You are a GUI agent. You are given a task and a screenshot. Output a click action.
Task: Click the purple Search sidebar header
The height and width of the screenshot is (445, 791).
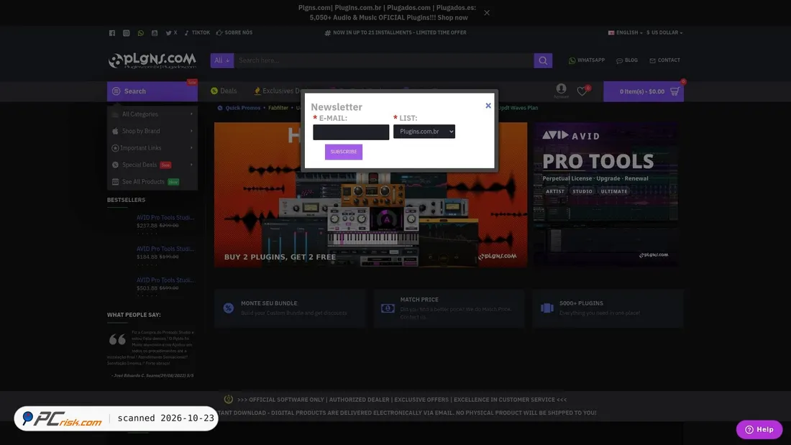point(152,91)
